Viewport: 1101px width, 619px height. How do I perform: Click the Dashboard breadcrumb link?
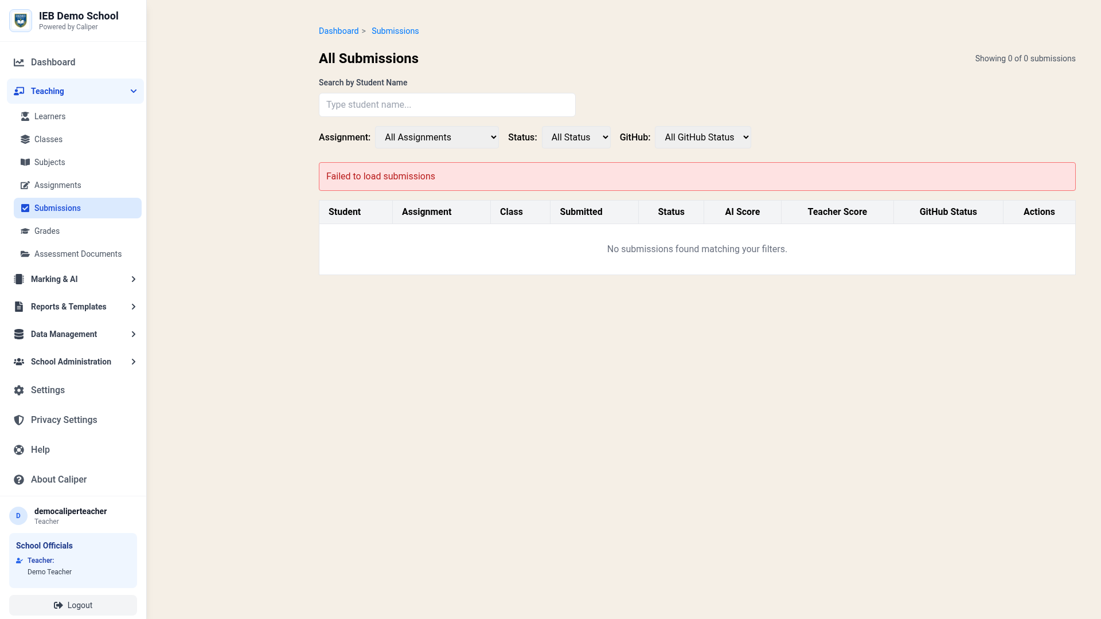338,31
